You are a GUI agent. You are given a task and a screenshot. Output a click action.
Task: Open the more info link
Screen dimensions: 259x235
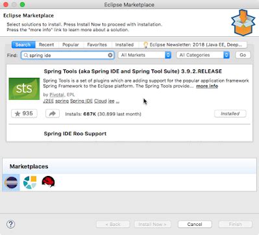click(207, 86)
